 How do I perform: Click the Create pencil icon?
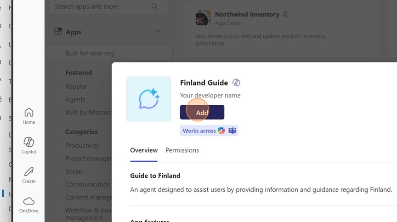point(28,172)
